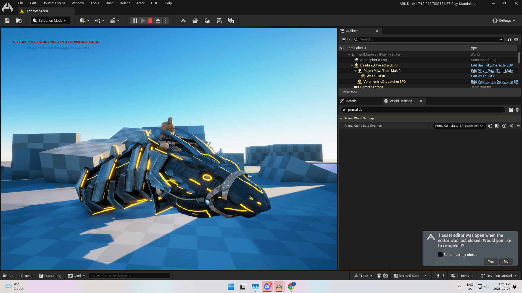522x293 pixels.
Task: Check Remember my choice box
Action: (440, 254)
